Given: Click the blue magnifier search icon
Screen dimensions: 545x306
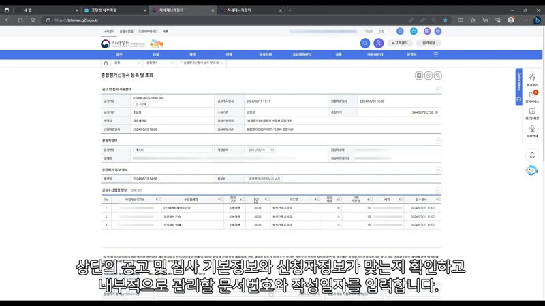Looking at the screenshot, I should tap(364, 43).
